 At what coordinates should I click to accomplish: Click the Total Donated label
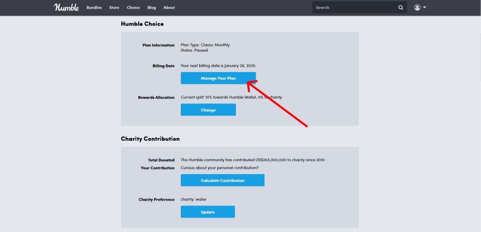161,160
